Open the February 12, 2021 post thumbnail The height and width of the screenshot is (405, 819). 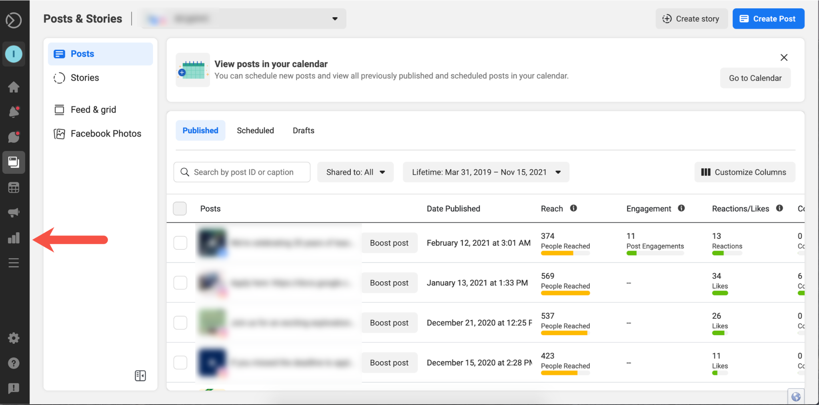click(212, 243)
